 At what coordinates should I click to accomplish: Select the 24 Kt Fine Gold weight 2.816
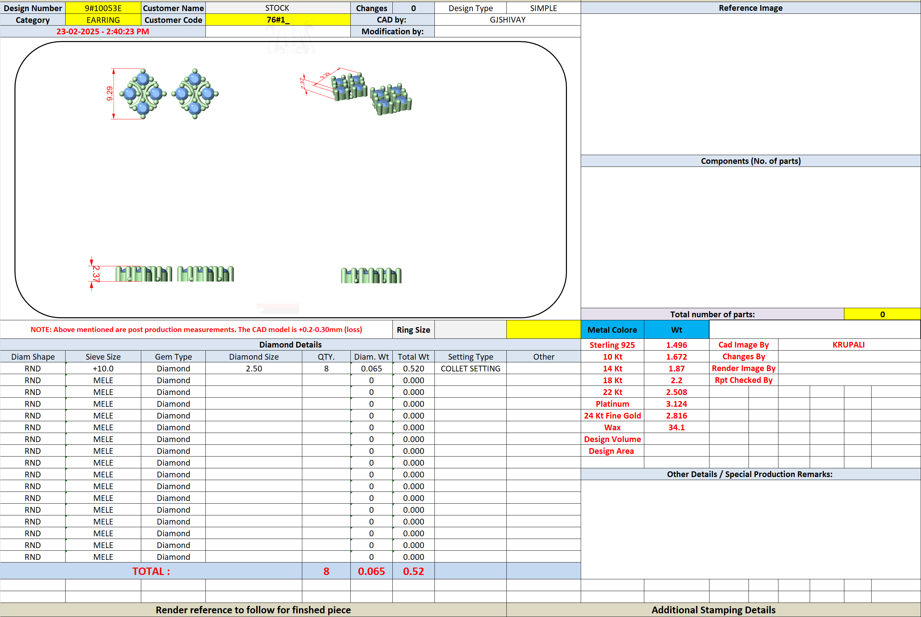coord(677,415)
